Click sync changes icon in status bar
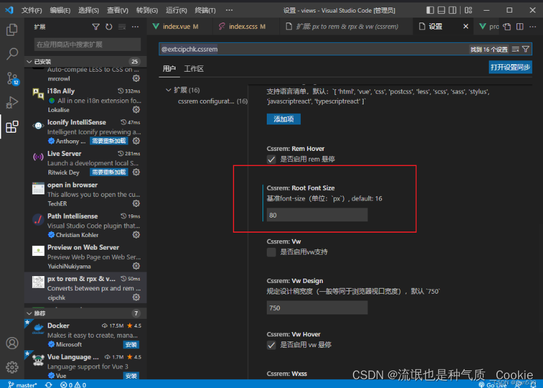The width and height of the screenshot is (543, 388). (48, 384)
